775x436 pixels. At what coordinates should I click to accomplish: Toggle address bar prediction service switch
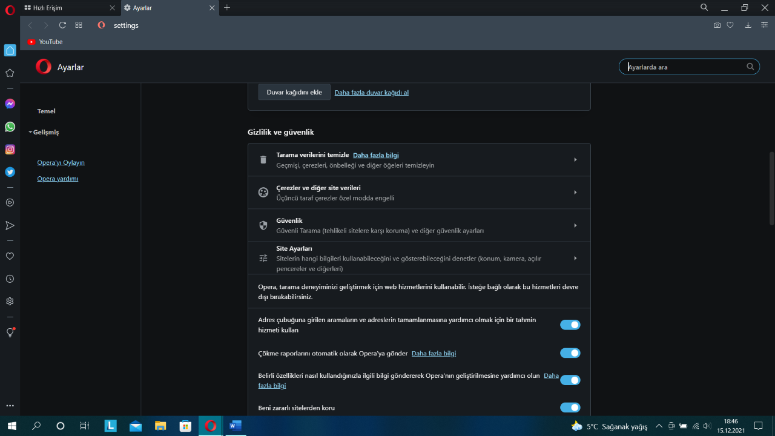point(570,325)
